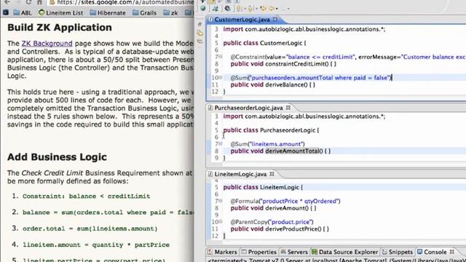Screen dimensions: 466x262
Task: Click the deriveAmountTotal method name
Action: [292, 151]
